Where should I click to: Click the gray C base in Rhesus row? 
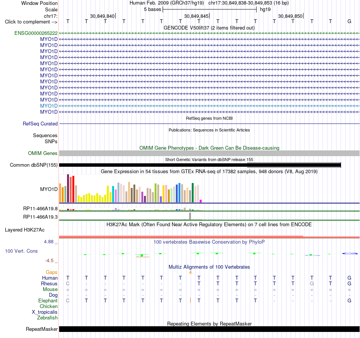tap(68, 283)
